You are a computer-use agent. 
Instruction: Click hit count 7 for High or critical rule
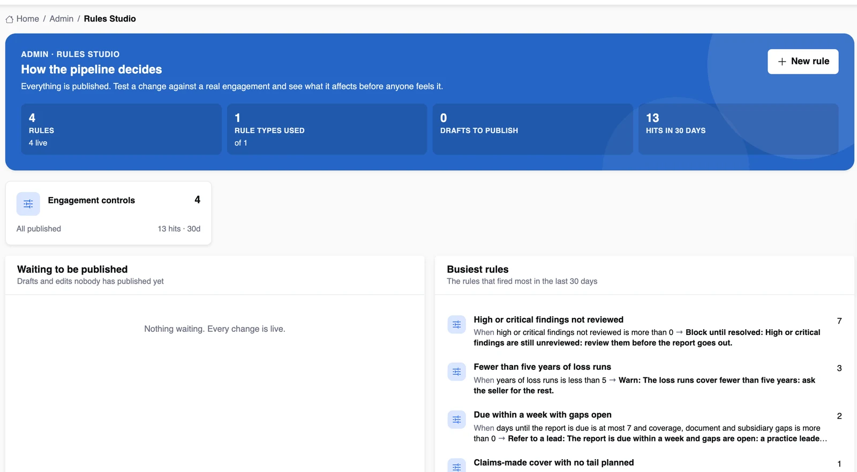tap(839, 321)
